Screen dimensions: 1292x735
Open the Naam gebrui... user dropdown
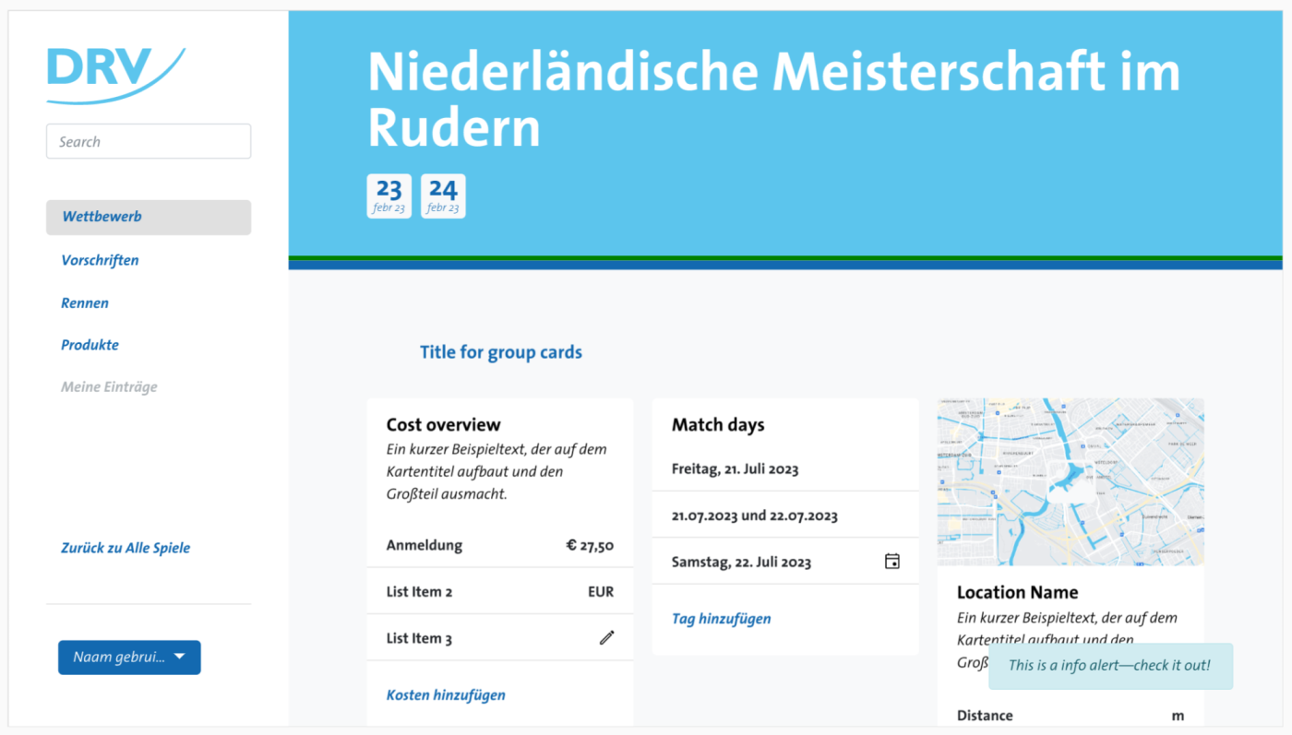point(129,658)
